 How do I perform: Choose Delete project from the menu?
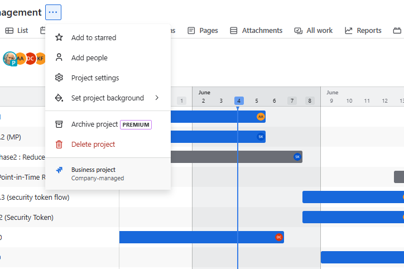[108, 145]
